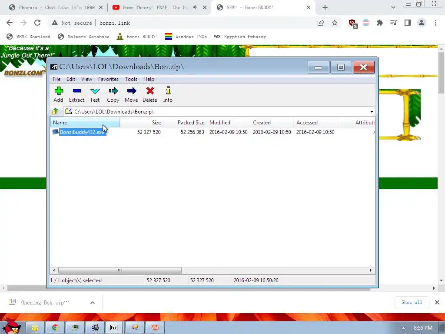The height and width of the screenshot is (334, 445).
Task: Open the View menu in 7-Zip
Action: [86, 79]
